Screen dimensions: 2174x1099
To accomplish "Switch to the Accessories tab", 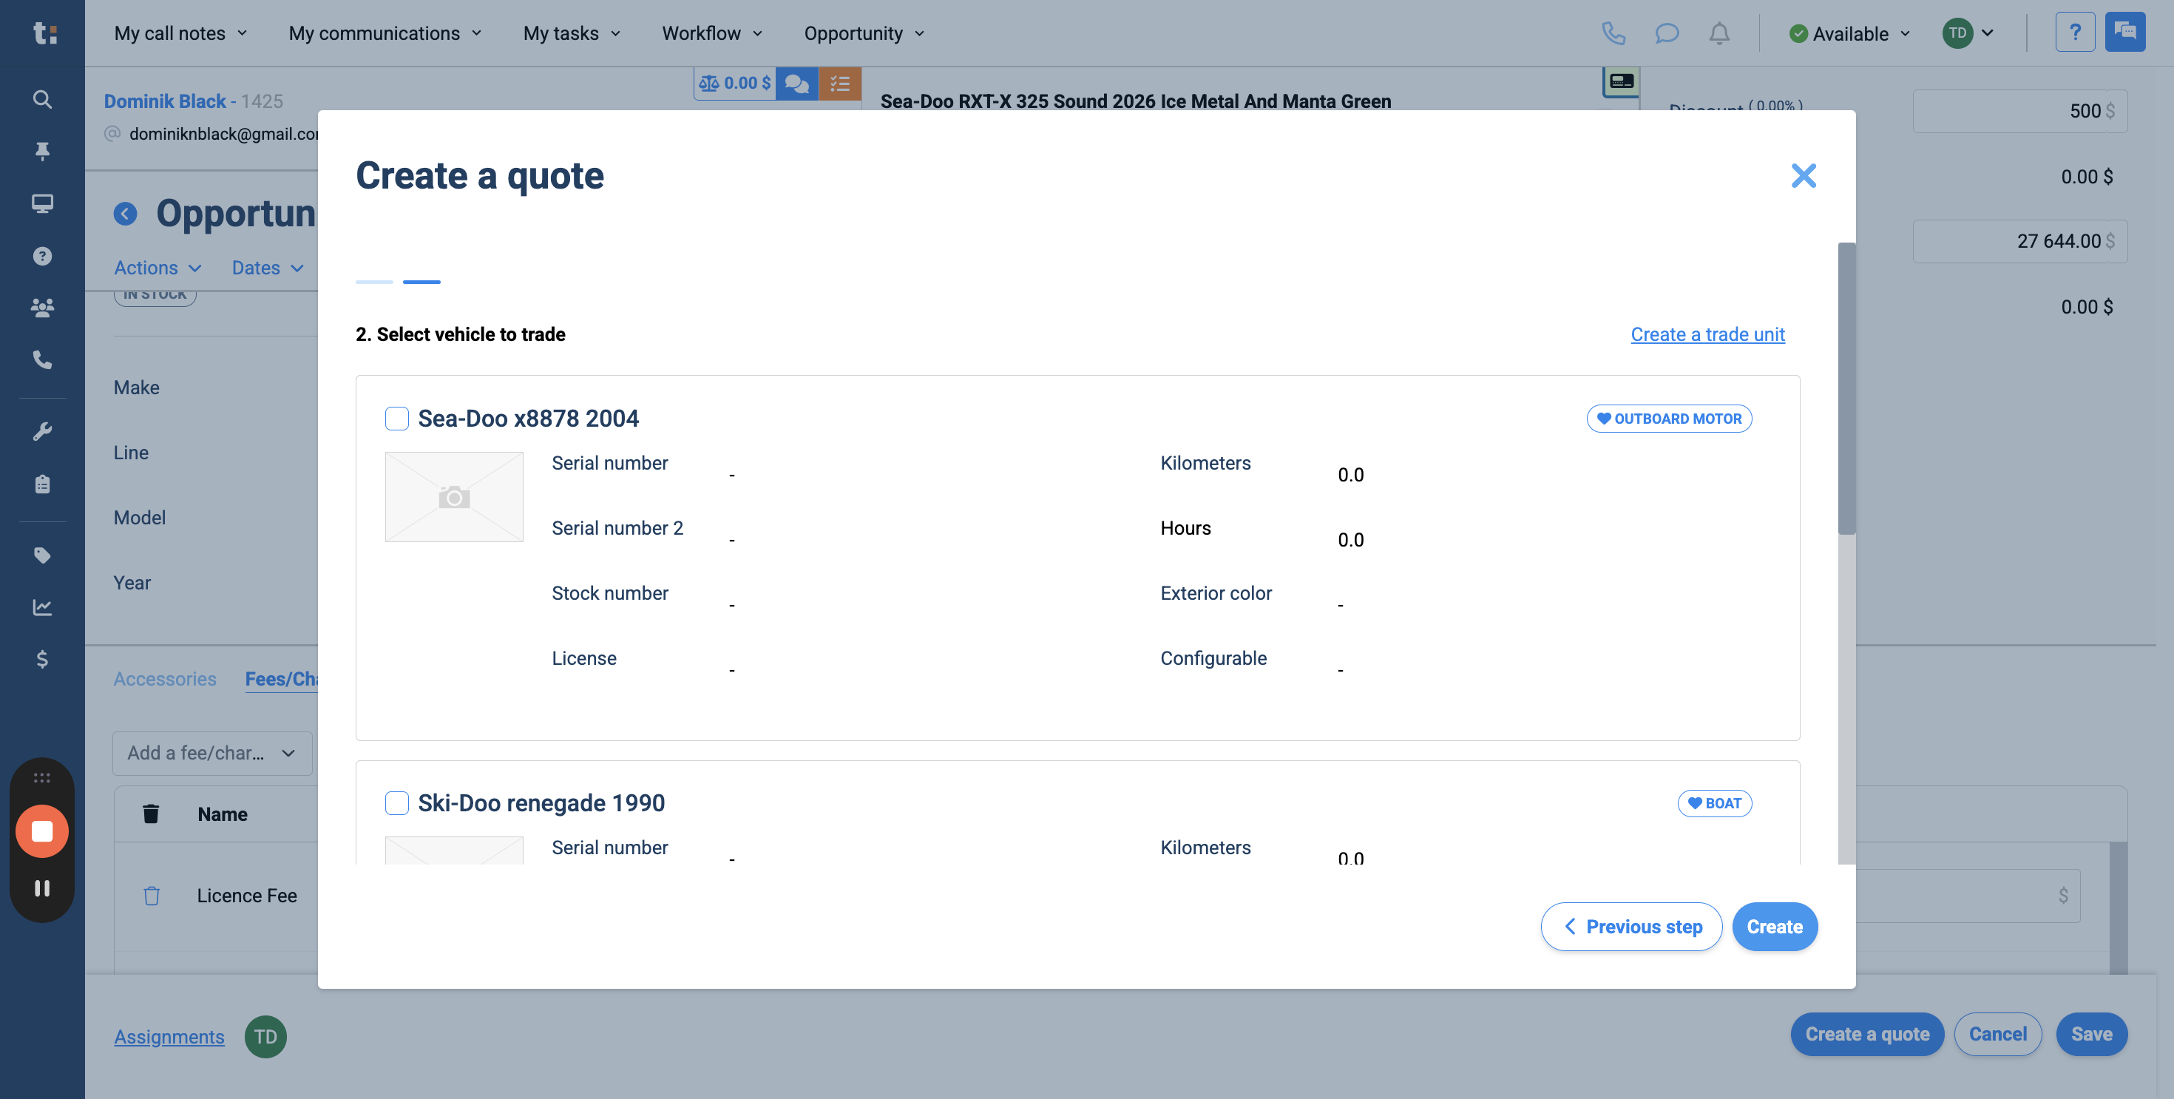I will point(165,679).
